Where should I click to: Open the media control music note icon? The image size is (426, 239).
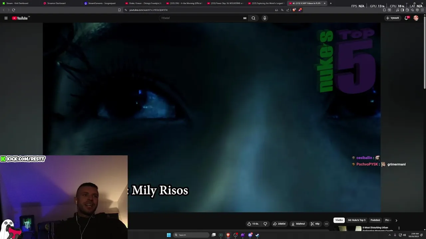(x=397, y=10)
